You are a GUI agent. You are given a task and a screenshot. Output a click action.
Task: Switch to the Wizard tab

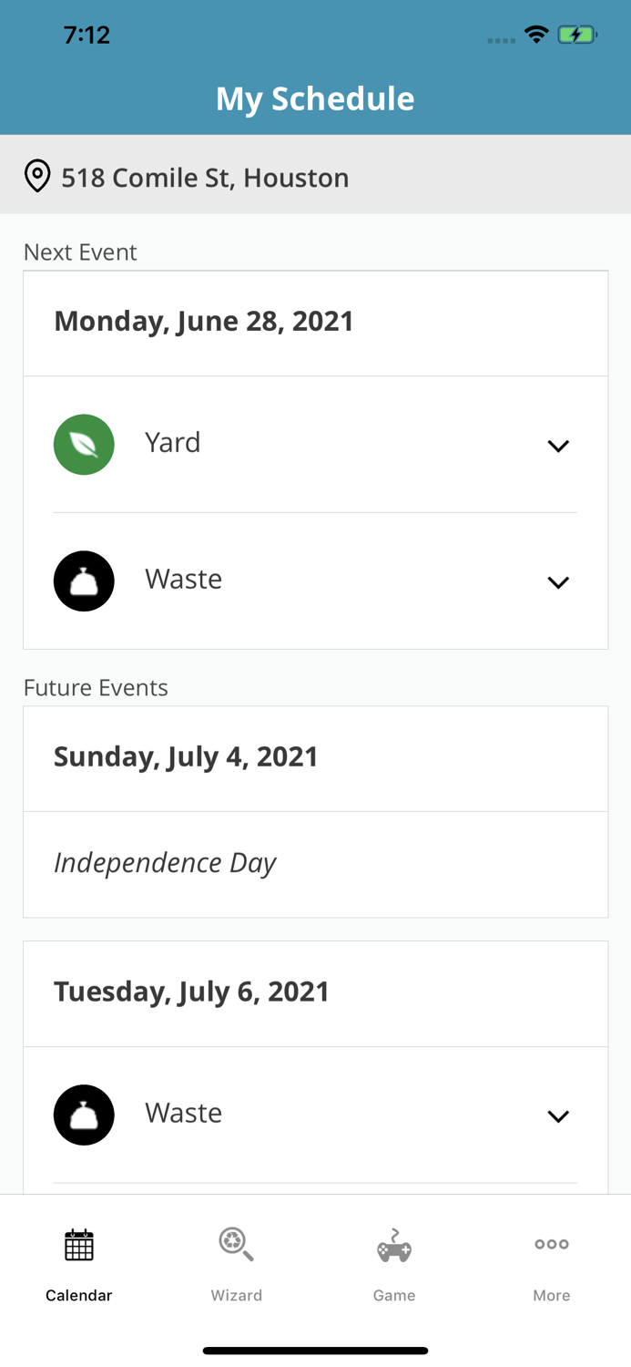[236, 1267]
